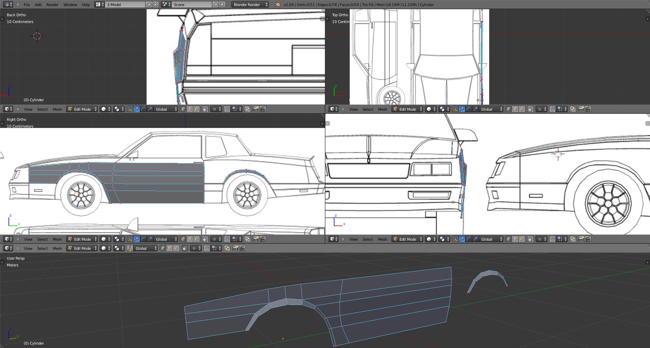Select scale manipulator in Top Ortho header
This screenshot has width=650, height=348.
click(x=475, y=109)
